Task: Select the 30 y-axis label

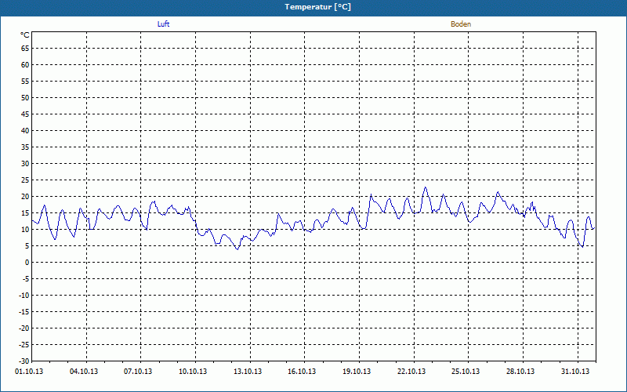Action: click(x=25, y=164)
